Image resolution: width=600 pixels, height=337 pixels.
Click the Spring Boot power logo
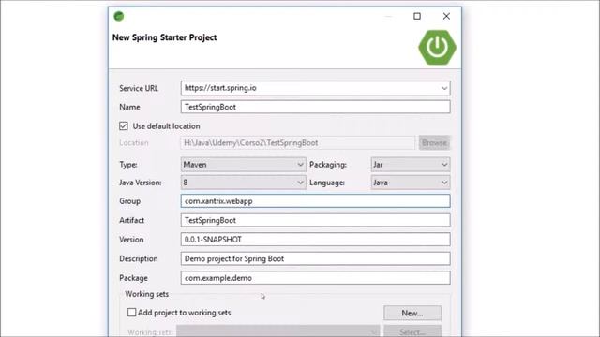(437, 47)
